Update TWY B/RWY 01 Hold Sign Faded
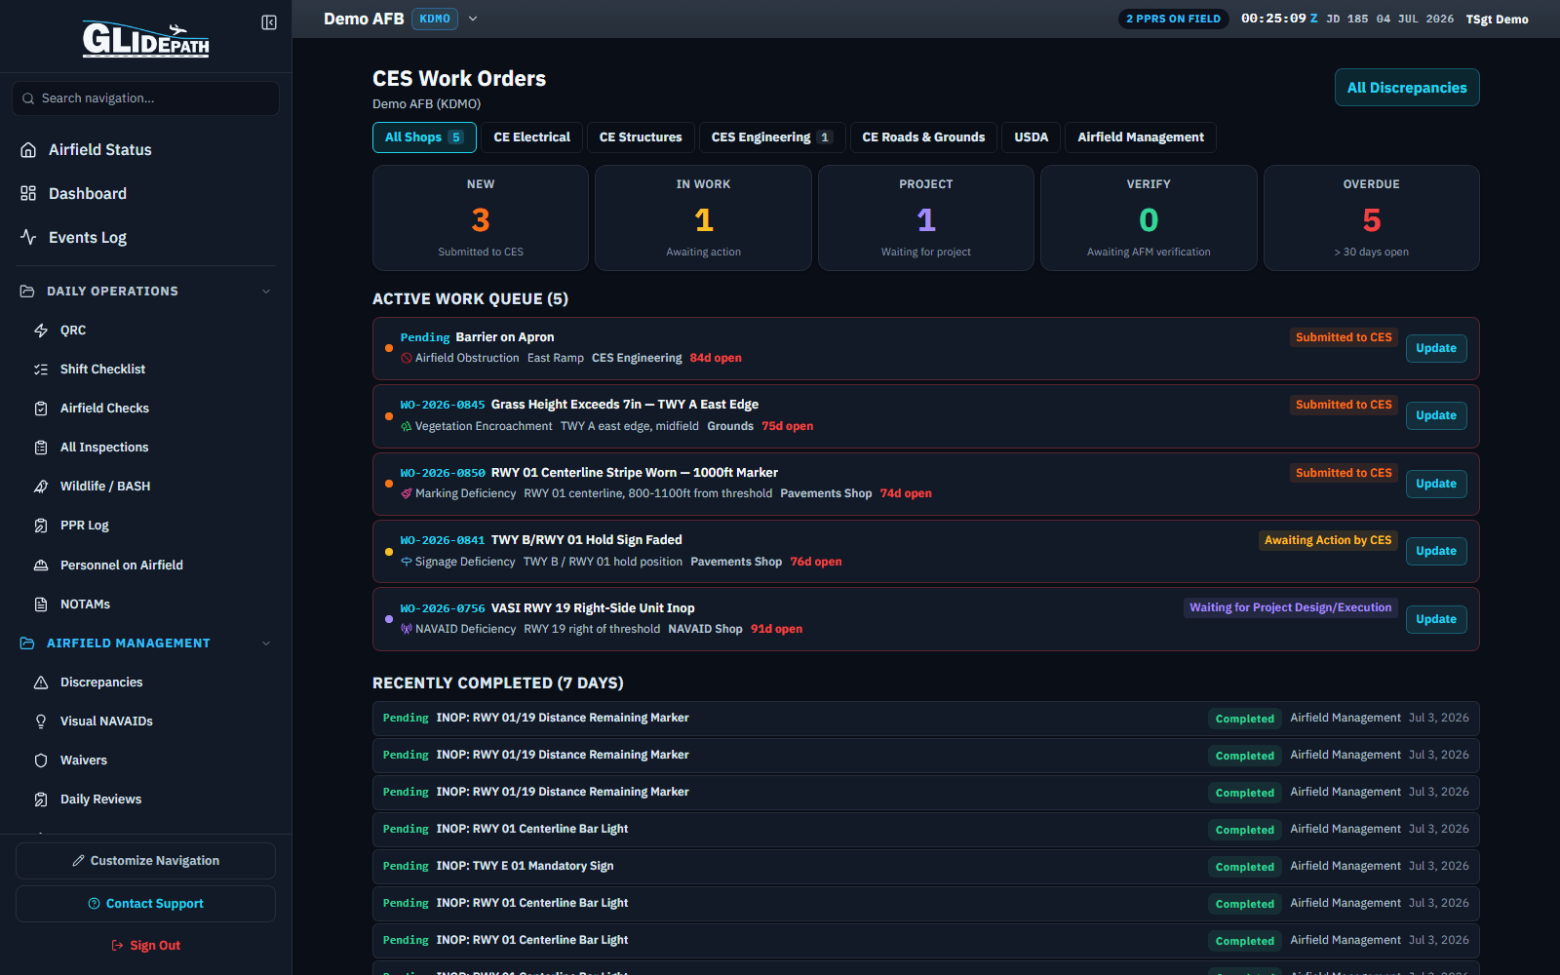Viewport: 1560px width, 975px height. coord(1436,551)
